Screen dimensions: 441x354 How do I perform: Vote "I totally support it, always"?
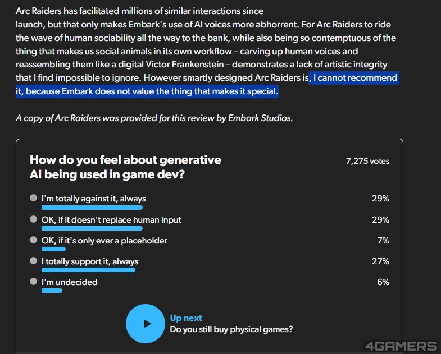(x=34, y=261)
